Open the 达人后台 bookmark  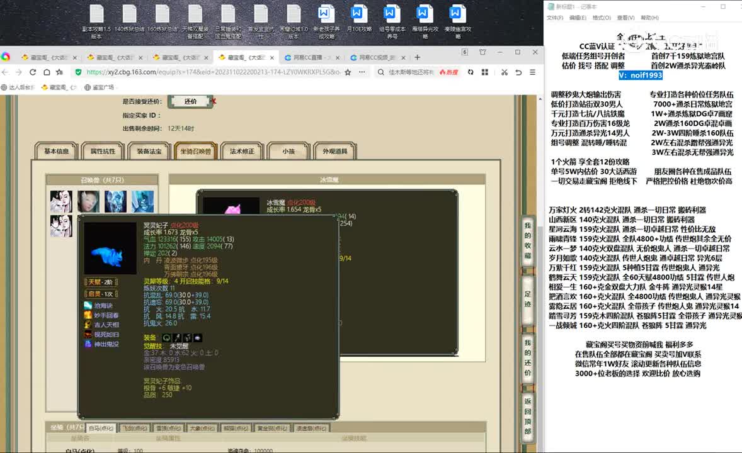pos(18,87)
